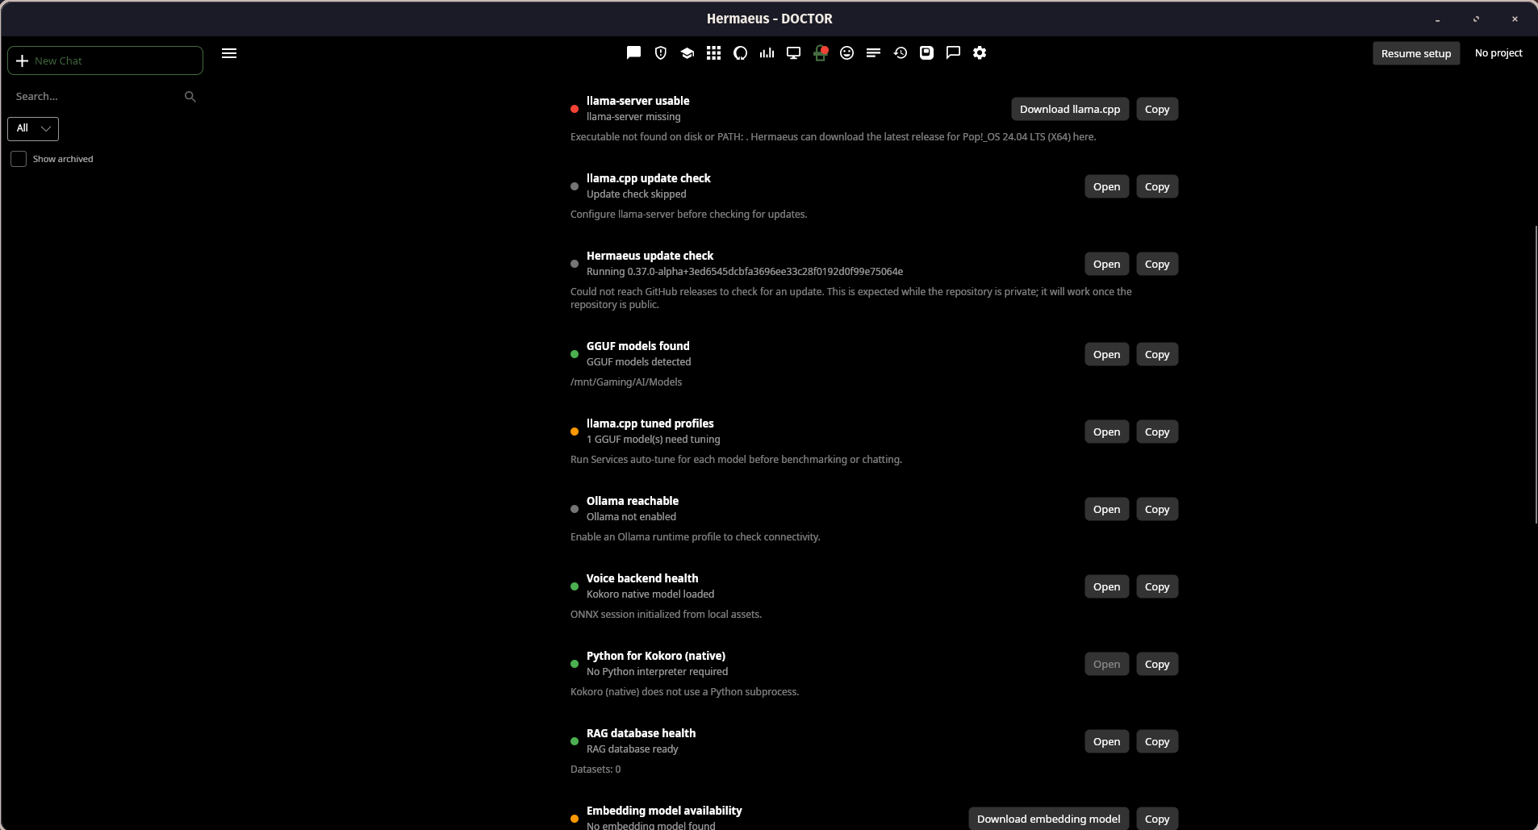Open the No project selector

point(1498,53)
